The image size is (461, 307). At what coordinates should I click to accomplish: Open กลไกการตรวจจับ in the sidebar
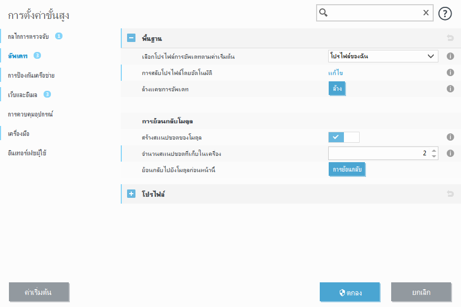28,36
